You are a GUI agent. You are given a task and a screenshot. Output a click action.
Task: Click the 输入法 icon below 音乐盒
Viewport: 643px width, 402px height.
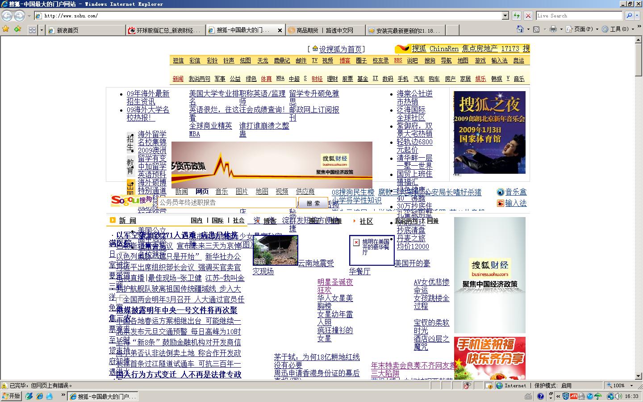click(x=501, y=203)
